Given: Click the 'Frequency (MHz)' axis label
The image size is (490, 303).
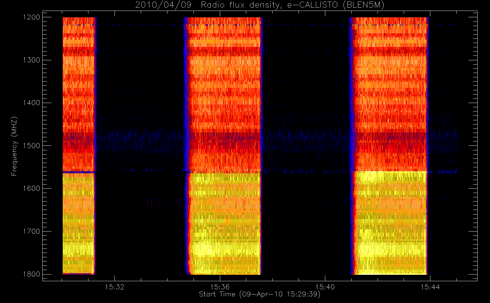Looking at the screenshot, I should pos(14,146).
